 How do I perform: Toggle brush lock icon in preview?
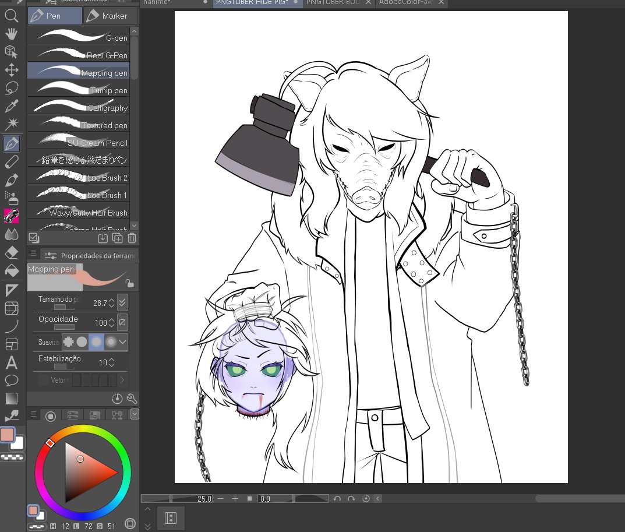(x=129, y=283)
